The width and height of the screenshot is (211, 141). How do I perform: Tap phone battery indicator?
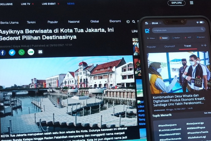(202, 22)
